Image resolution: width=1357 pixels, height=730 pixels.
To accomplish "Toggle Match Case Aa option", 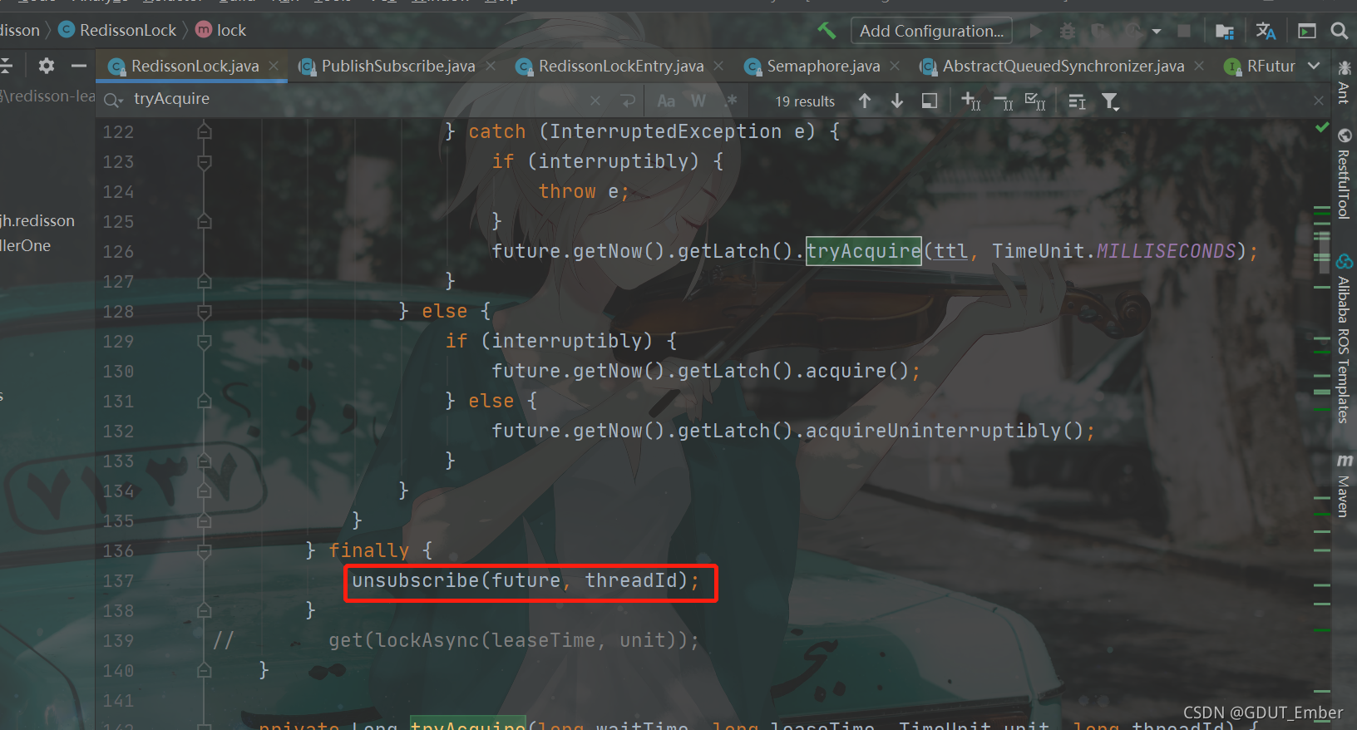I will click(666, 101).
